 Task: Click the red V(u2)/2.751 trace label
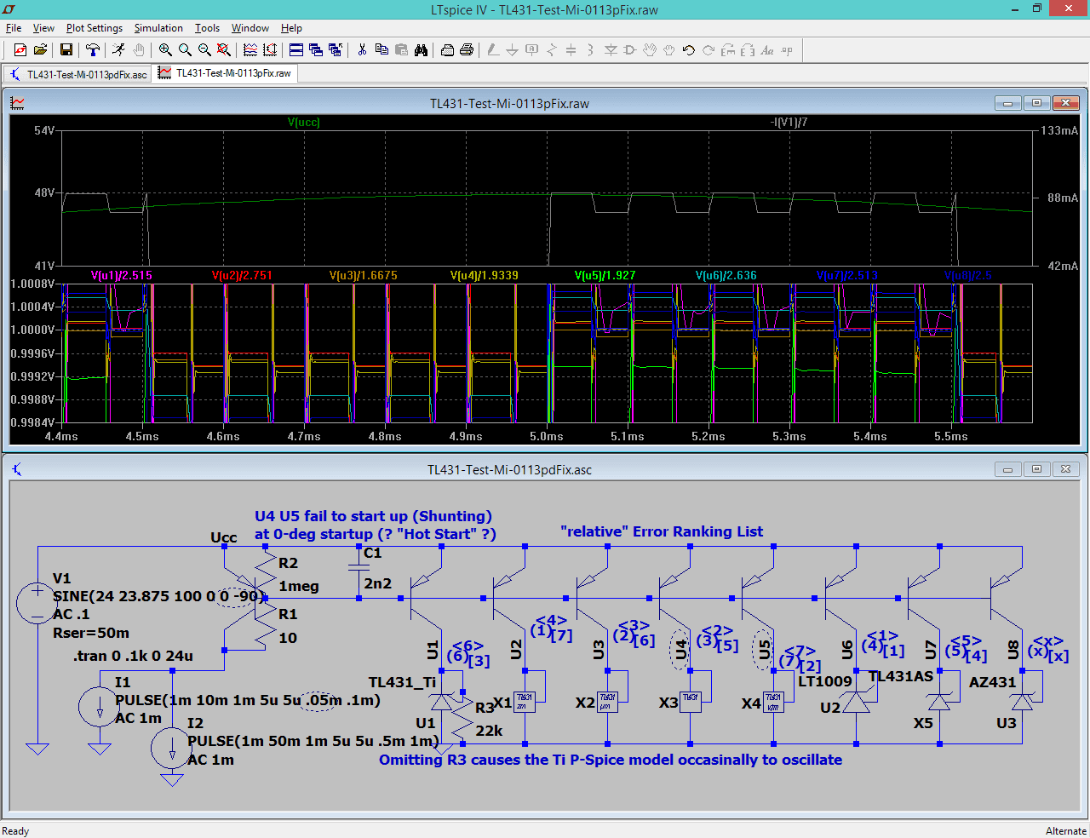pos(242,275)
